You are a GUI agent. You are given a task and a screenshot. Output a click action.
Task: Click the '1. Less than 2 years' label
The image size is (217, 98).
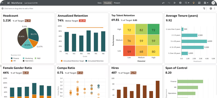(173, 29)
